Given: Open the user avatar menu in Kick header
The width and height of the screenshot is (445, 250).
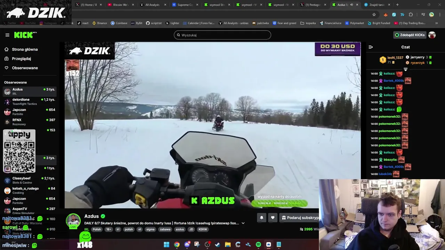Looking at the screenshot, I should (432, 35).
